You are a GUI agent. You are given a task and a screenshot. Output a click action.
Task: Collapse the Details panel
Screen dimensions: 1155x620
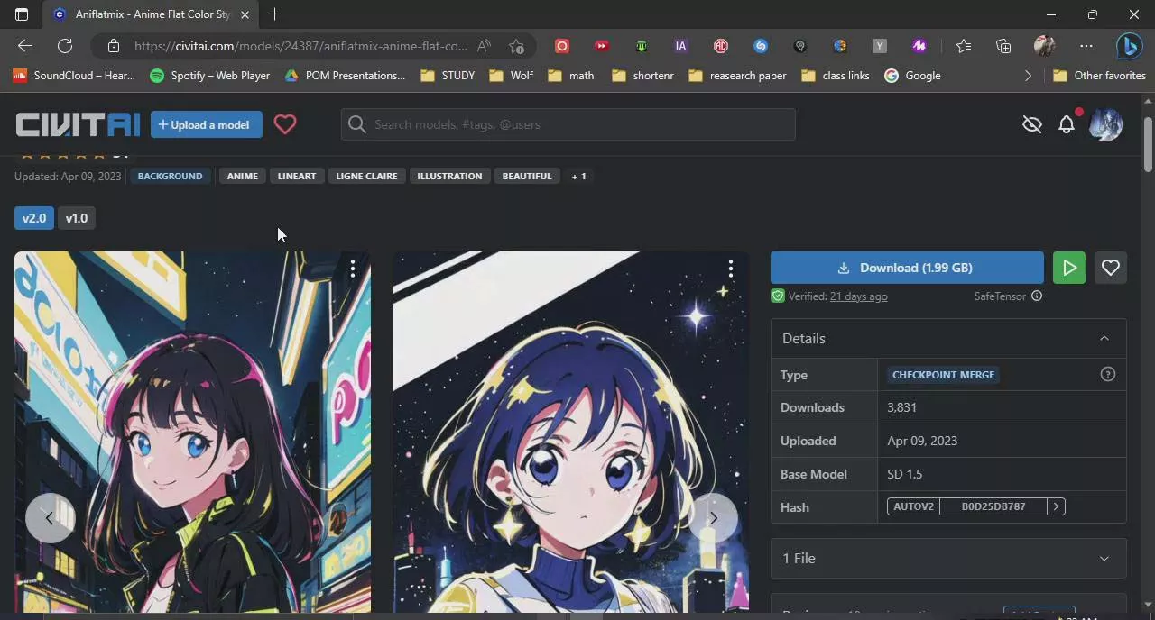(x=1104, y=339)
